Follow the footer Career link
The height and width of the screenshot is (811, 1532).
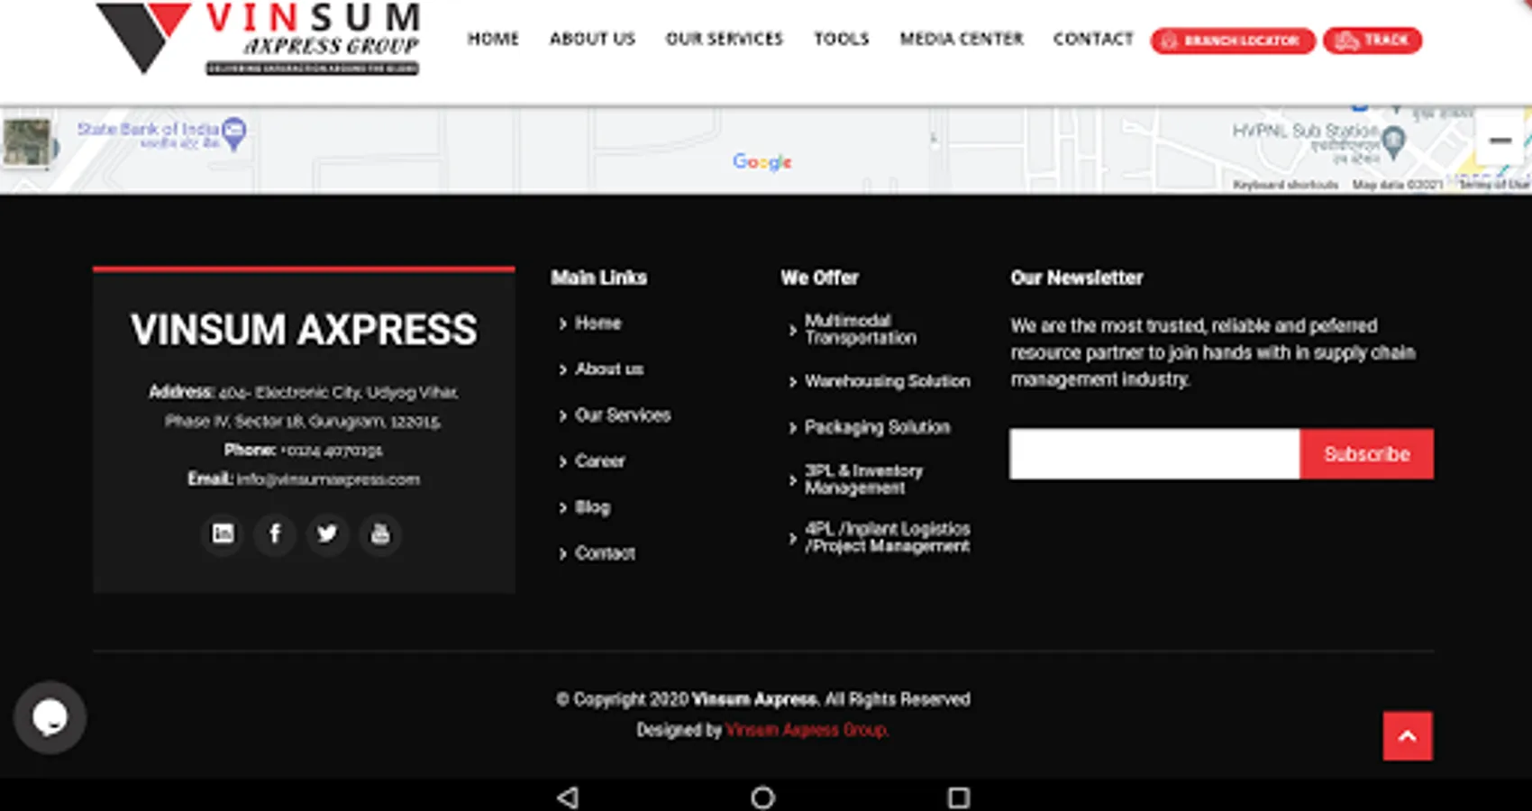coord(599,460)
